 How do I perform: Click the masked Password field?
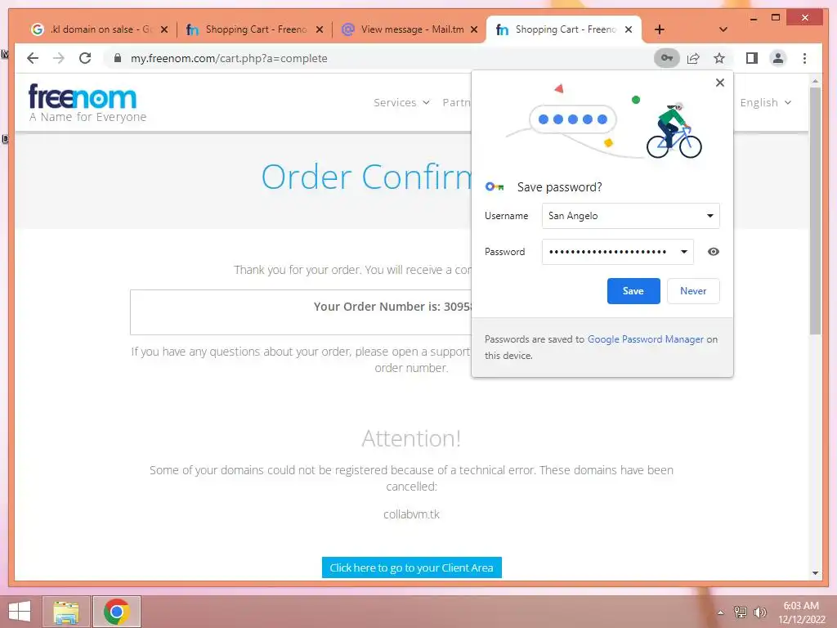(x=618, y=252)
